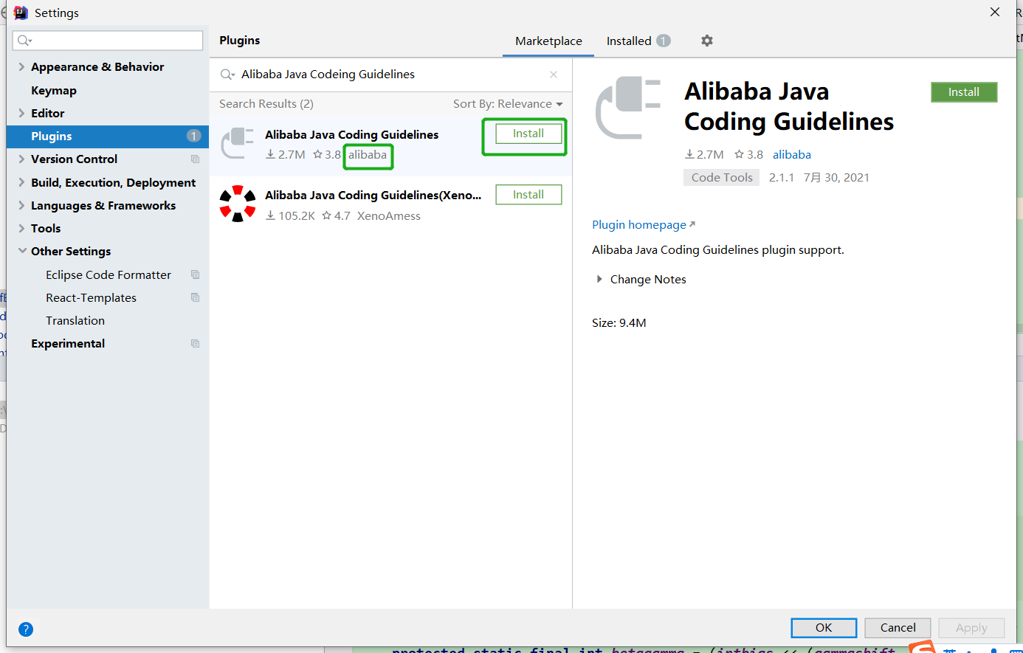
Task: Expand the Change Notes section
Action: coord(599,280)
